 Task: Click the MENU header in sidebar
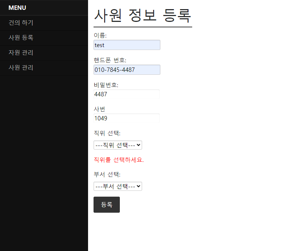17,8
